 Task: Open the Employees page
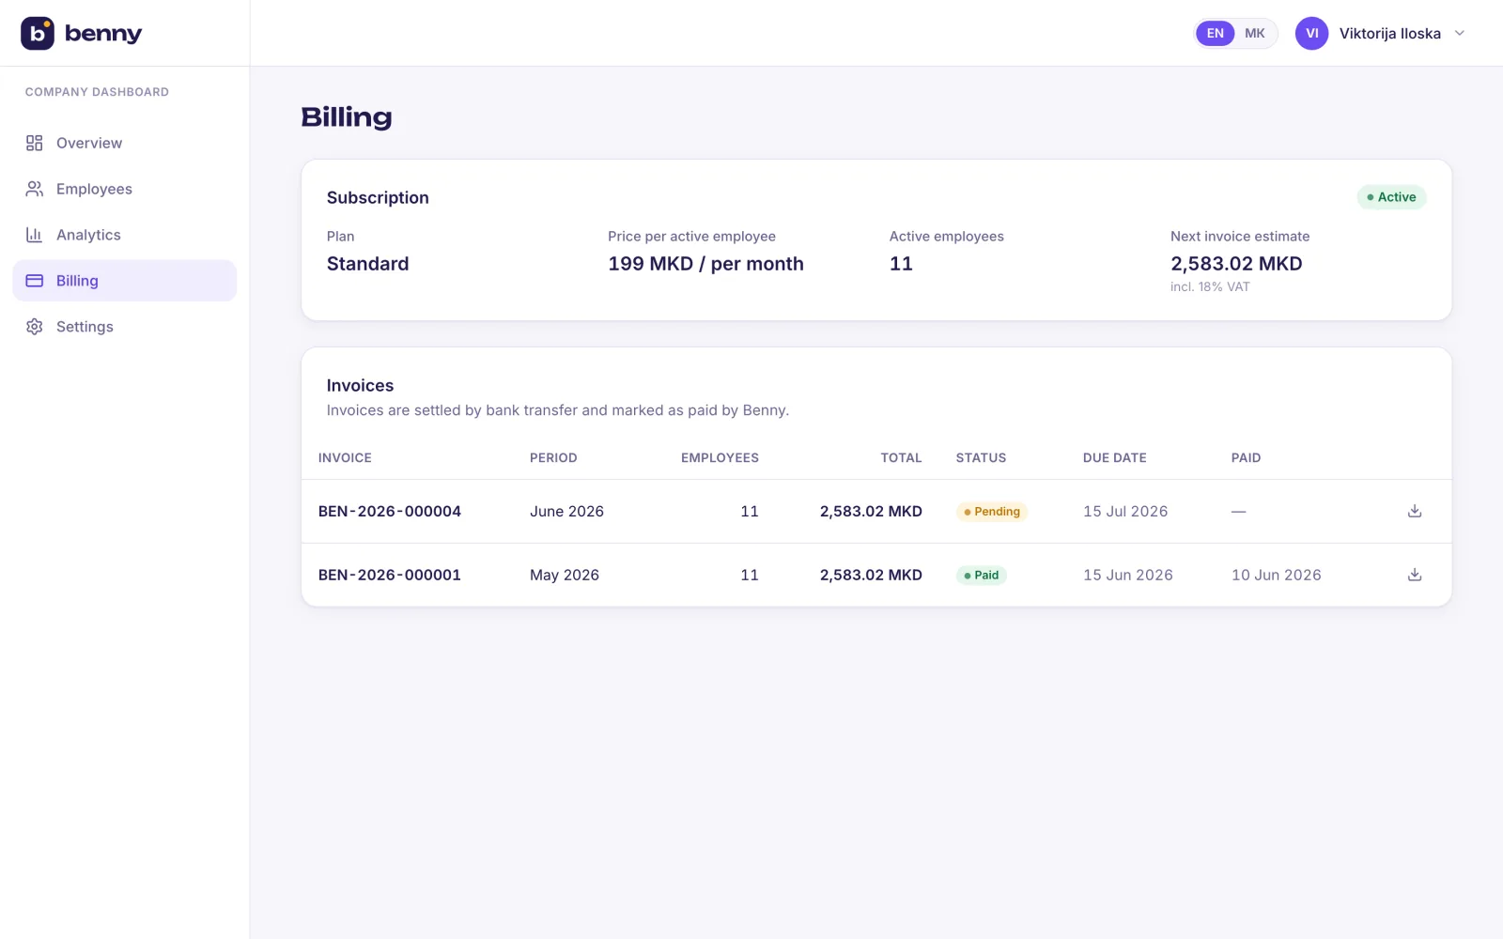pos(124,189)
